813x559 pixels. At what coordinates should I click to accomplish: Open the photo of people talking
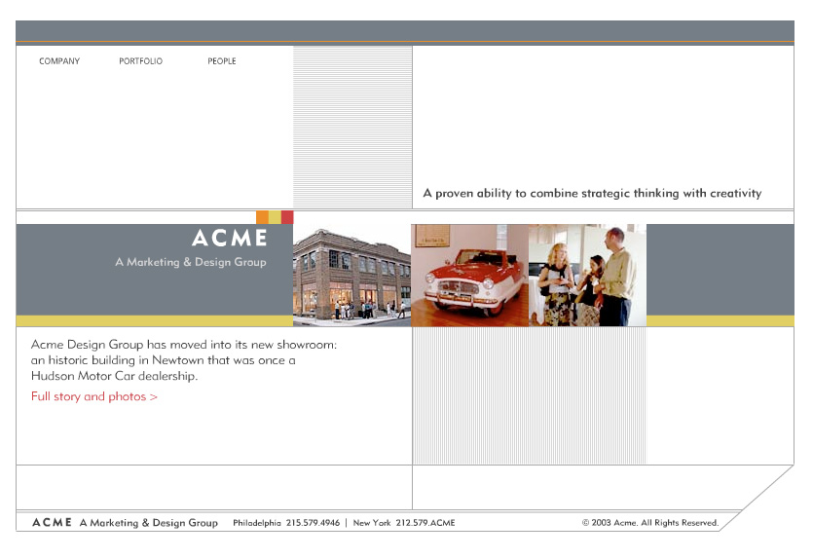pyautogui.click(x=587, y=275)
